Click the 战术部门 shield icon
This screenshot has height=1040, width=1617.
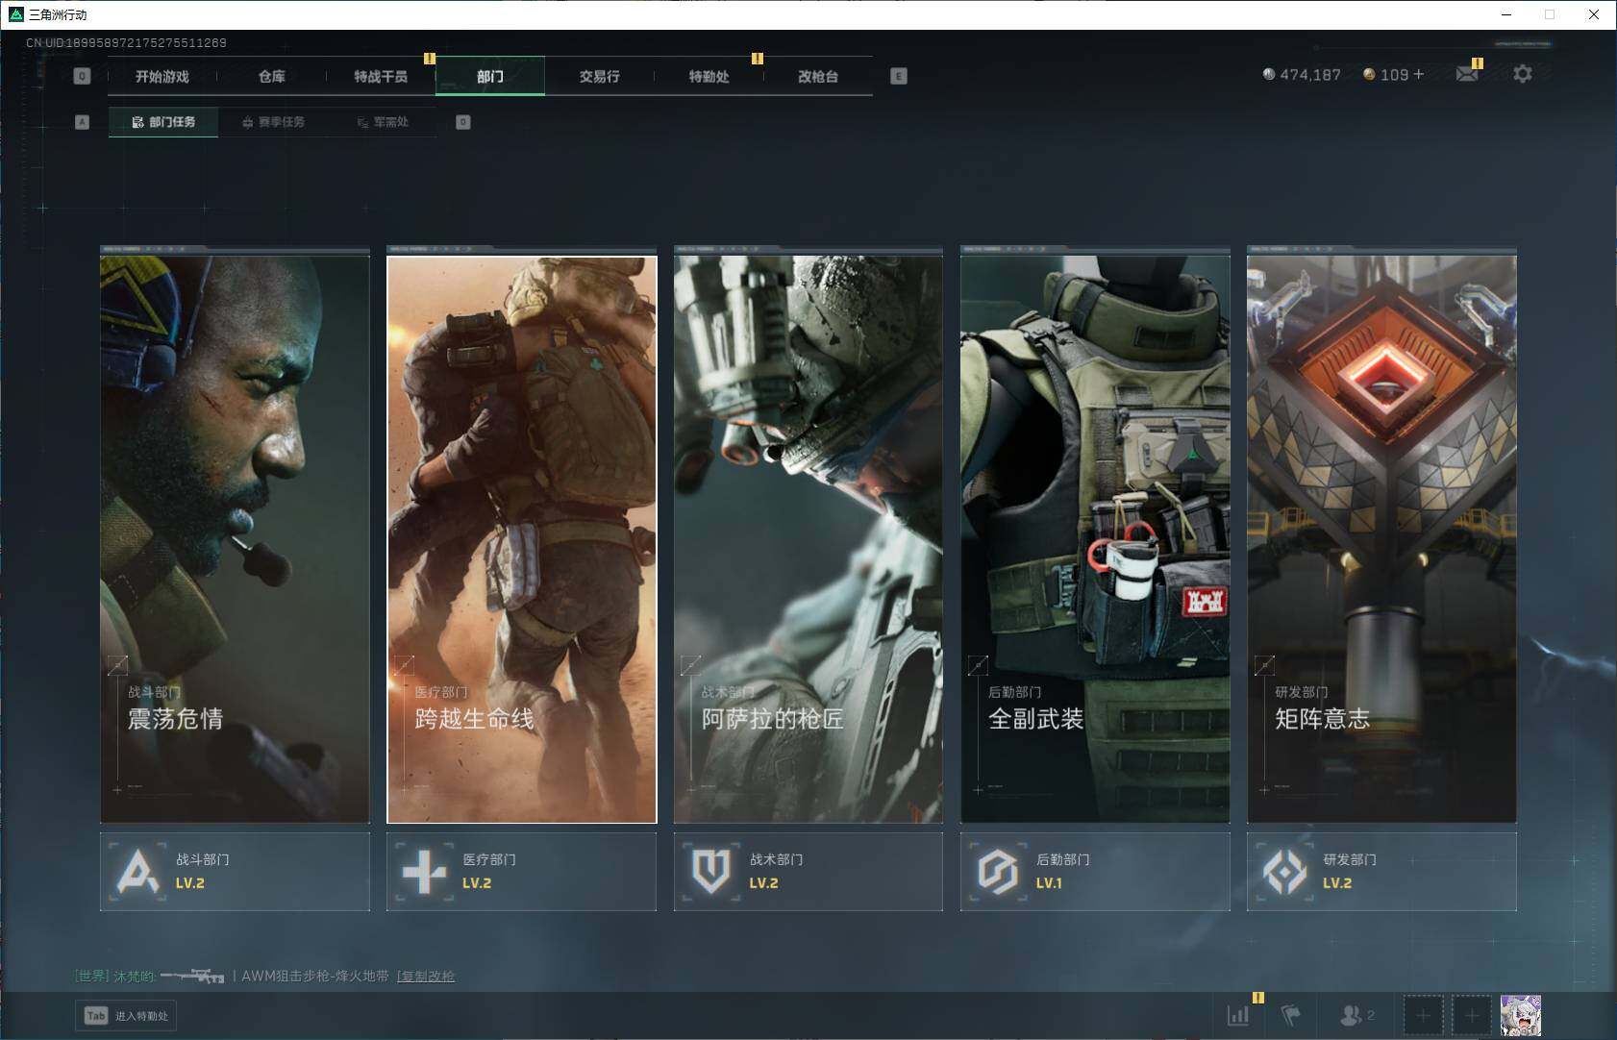tap(710, 872)
